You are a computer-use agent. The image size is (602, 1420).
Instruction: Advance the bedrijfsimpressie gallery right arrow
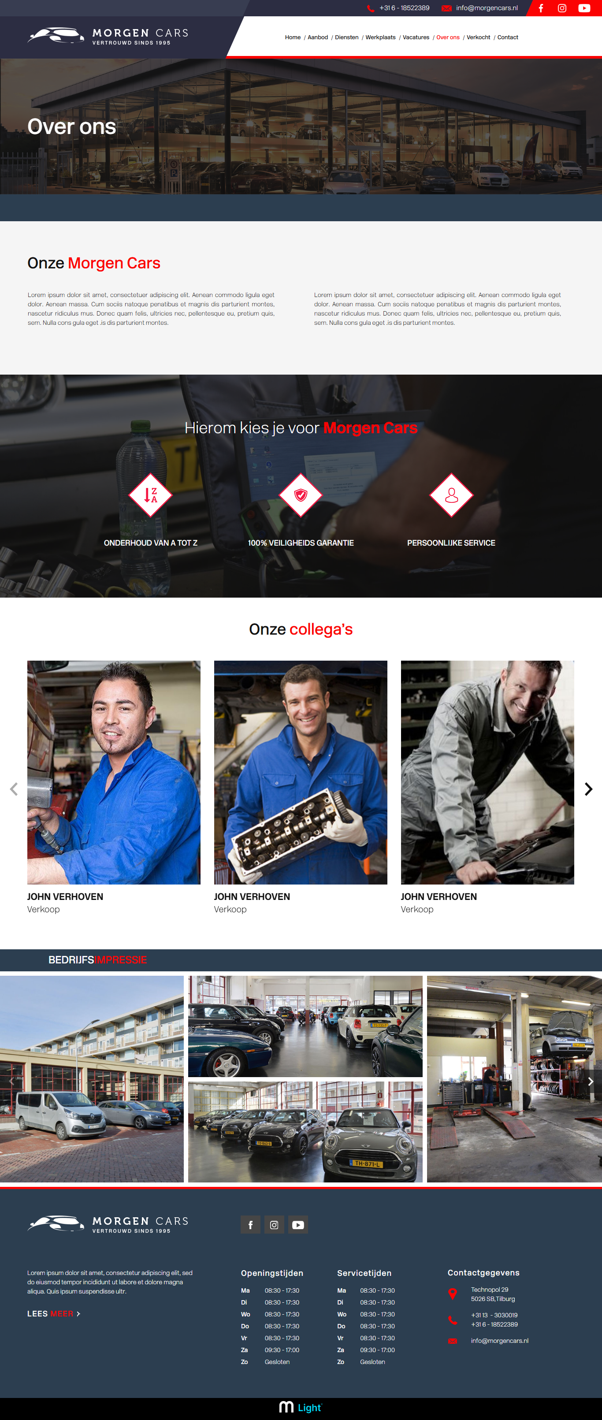coord(591,1082)
